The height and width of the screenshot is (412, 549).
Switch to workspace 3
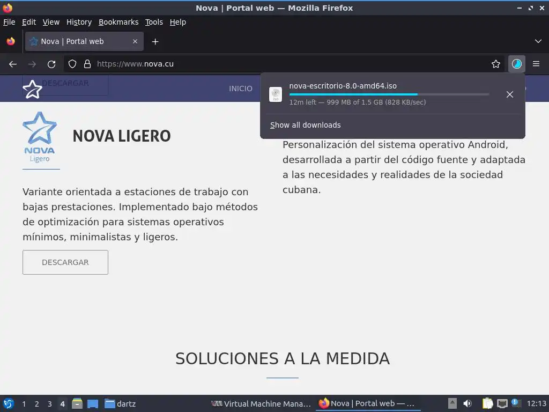(x=50, y=404)
